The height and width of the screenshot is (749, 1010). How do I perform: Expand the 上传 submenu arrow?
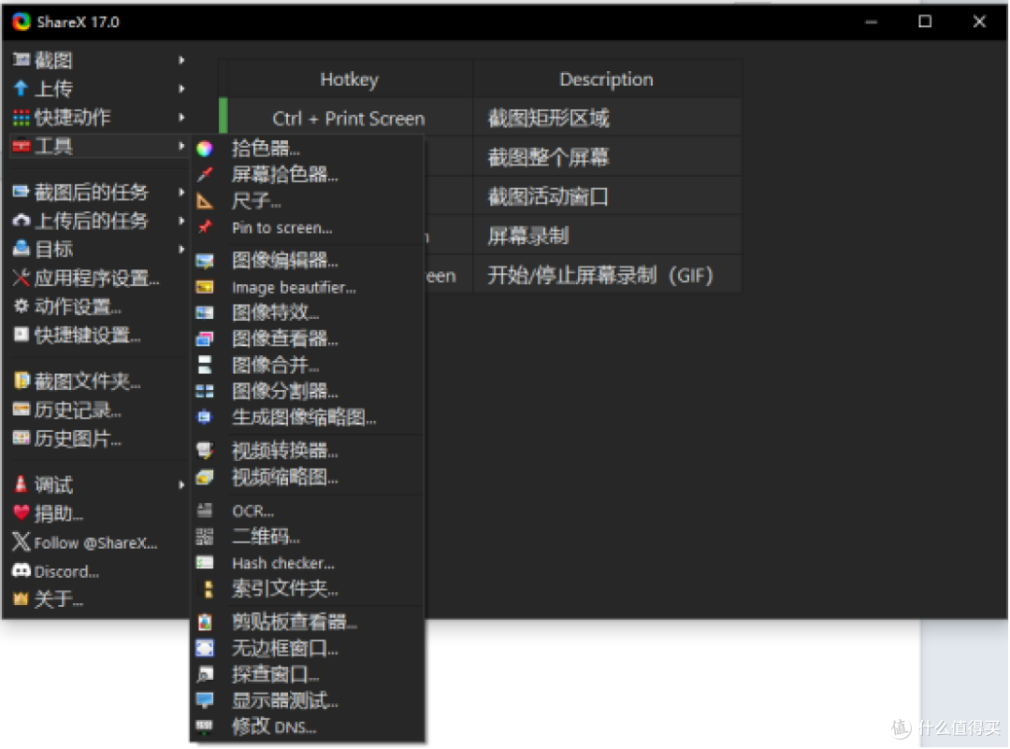(181, 88)
